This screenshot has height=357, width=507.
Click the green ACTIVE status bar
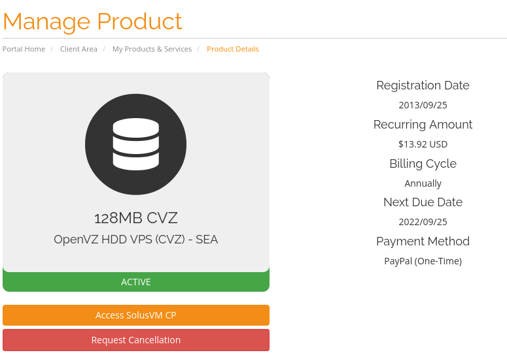pyautogui.click(x=136, y=282)
